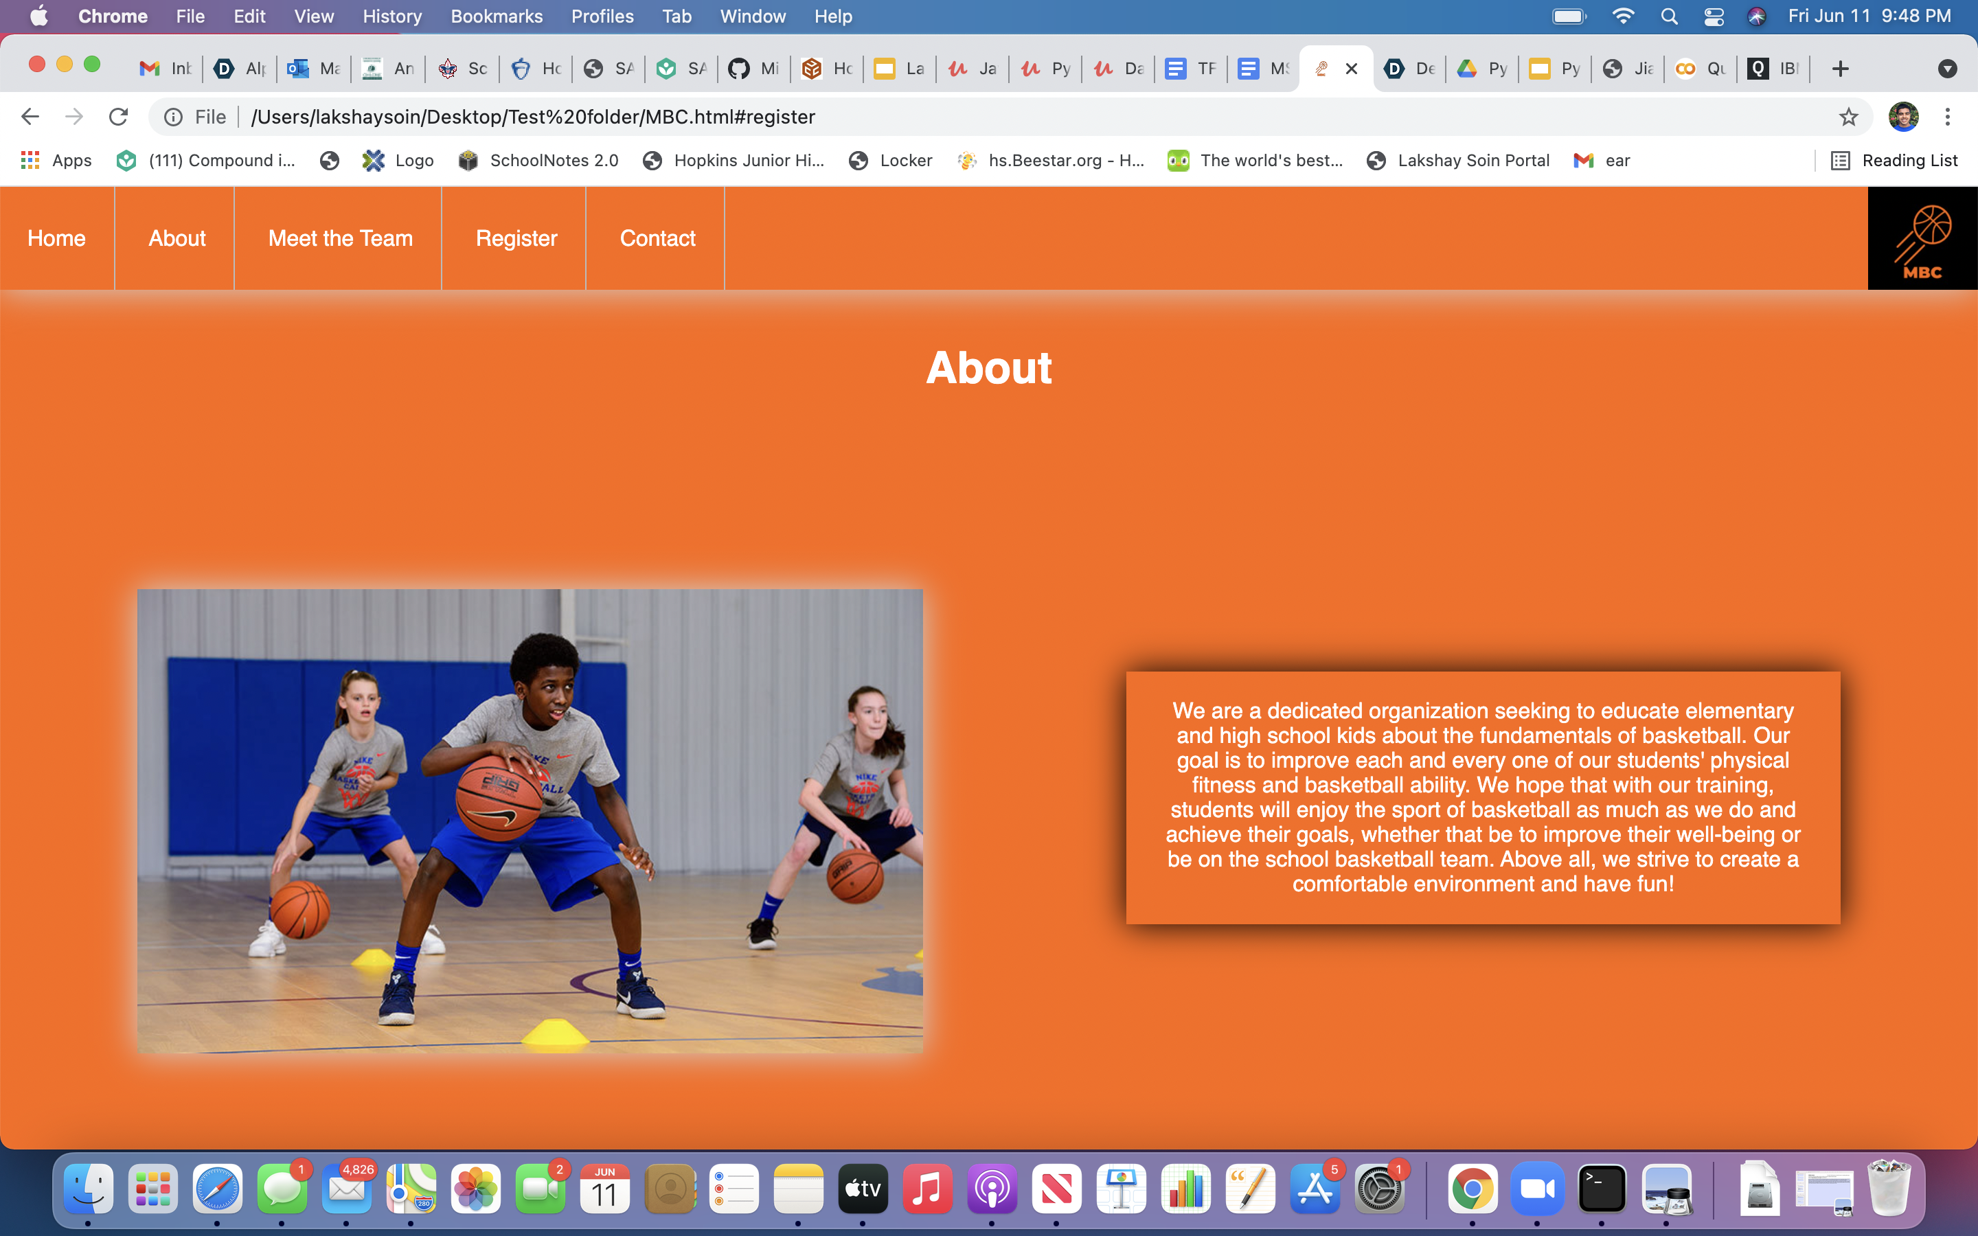This screenshot has height=1236, width=1978.
Task: Open the Contact nav link
Action: [x=657, y=238]
